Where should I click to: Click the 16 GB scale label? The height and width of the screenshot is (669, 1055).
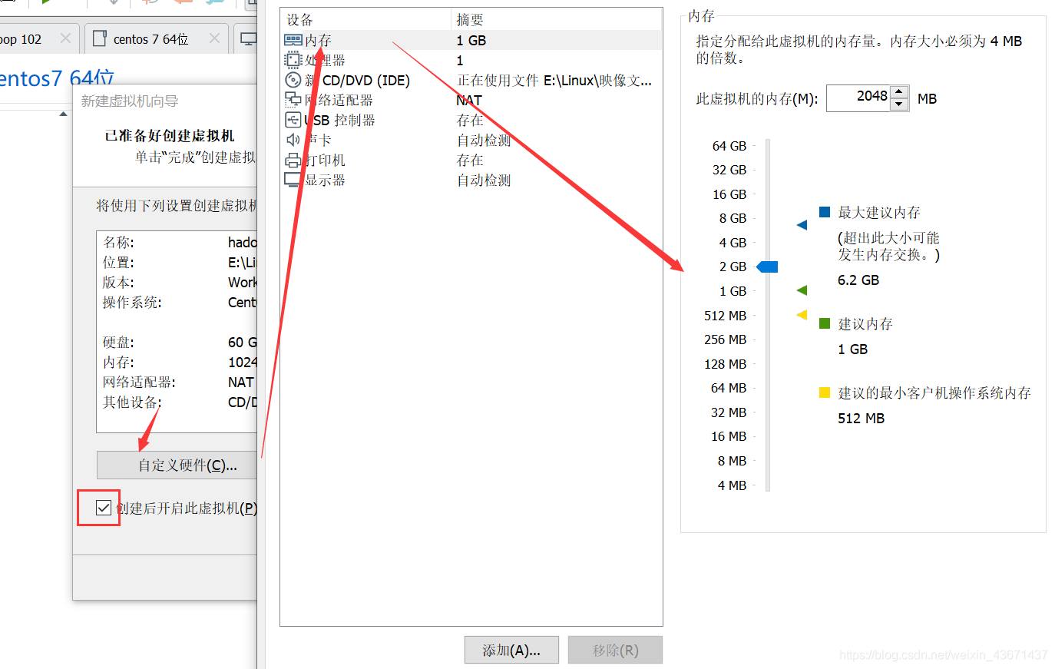[729, 194]
